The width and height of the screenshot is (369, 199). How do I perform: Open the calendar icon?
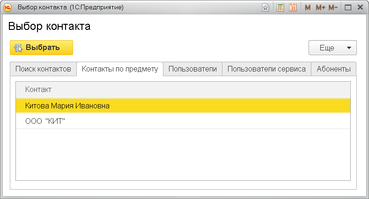pos(293,7)
